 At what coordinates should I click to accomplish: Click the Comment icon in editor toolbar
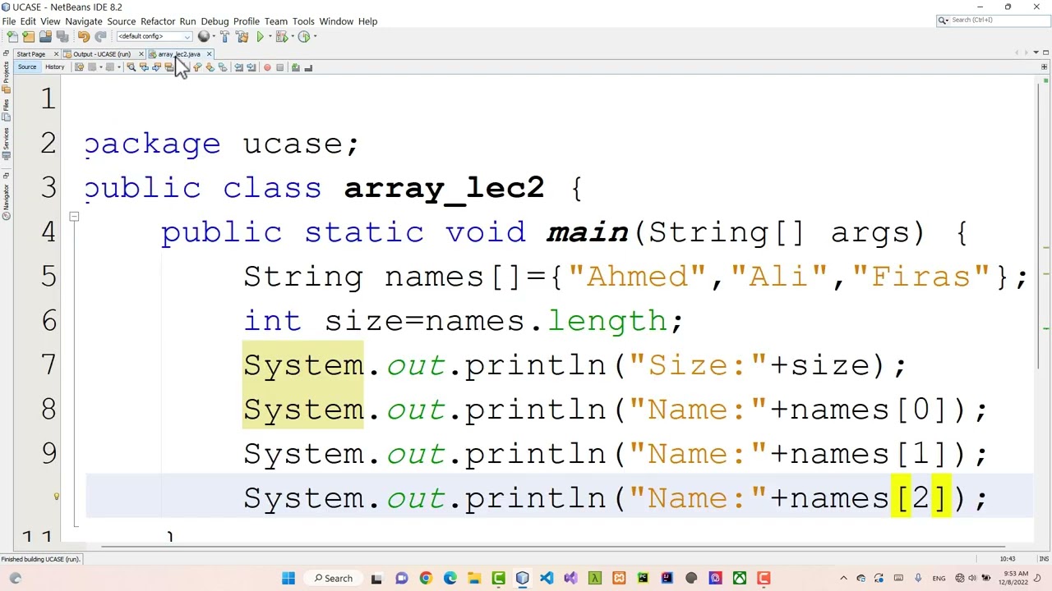click(295, 67)
